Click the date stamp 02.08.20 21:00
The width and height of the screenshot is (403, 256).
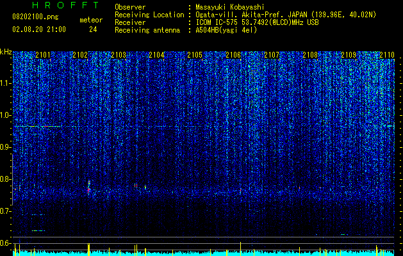click(39, 29)
